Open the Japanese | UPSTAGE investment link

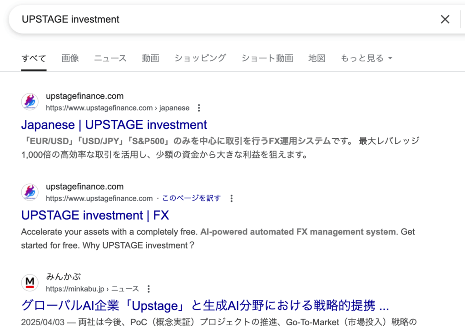point(114,125)
